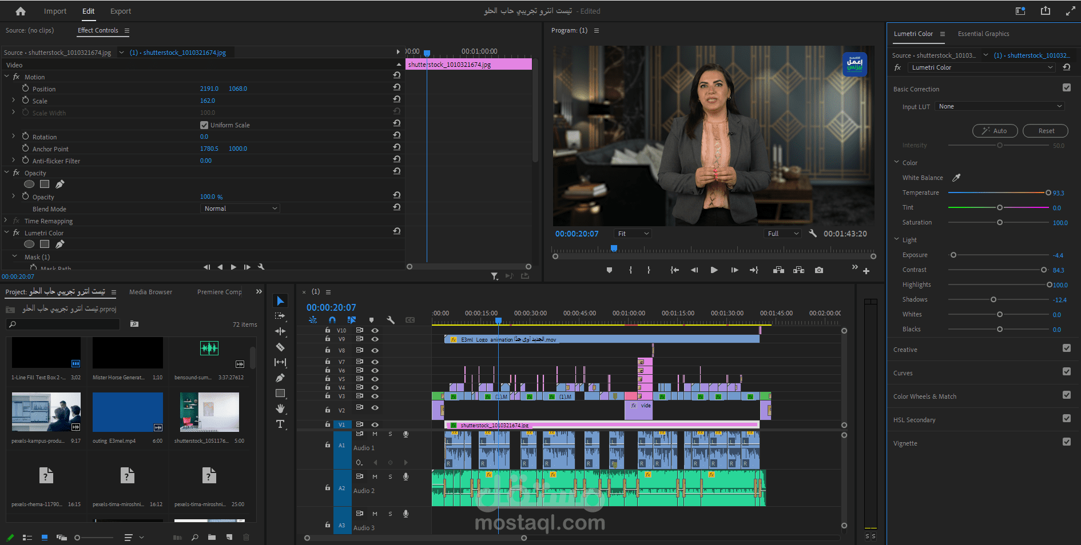Pick White Balance eyedropper

coord(956,178)
